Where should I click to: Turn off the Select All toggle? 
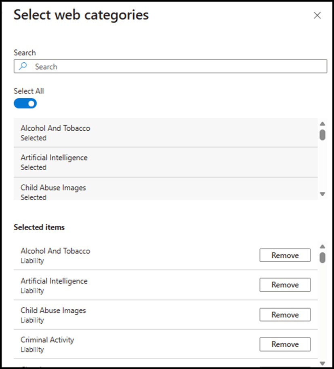click(x=25, y=104)
